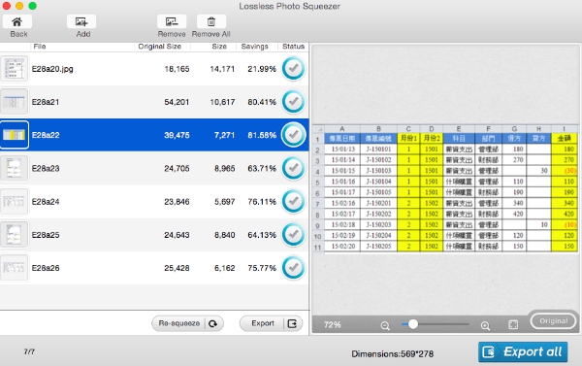The image size is (582, 366).
Task: Sort by the Status column header
Action: (293, 47)
